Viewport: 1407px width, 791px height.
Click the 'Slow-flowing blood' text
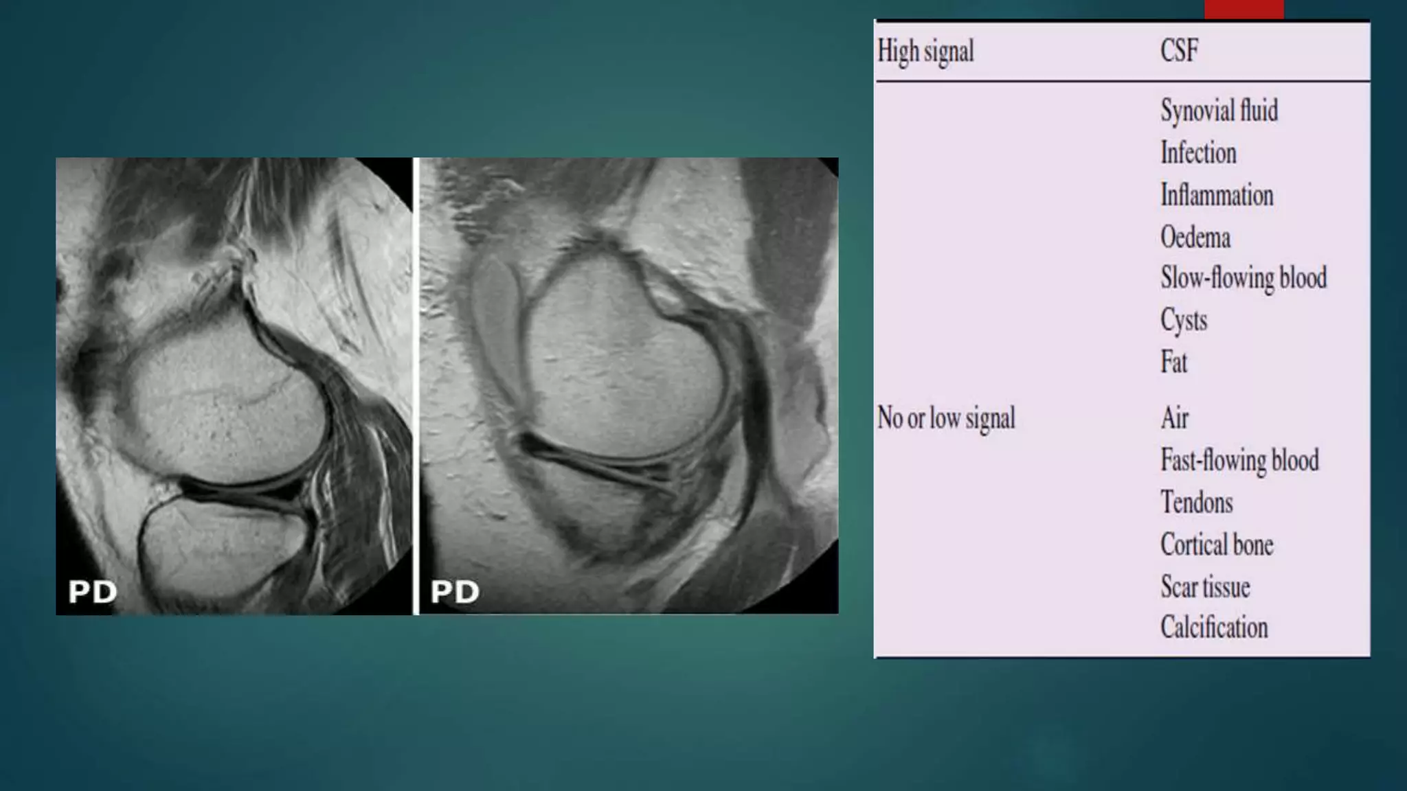click(1243, 278)
